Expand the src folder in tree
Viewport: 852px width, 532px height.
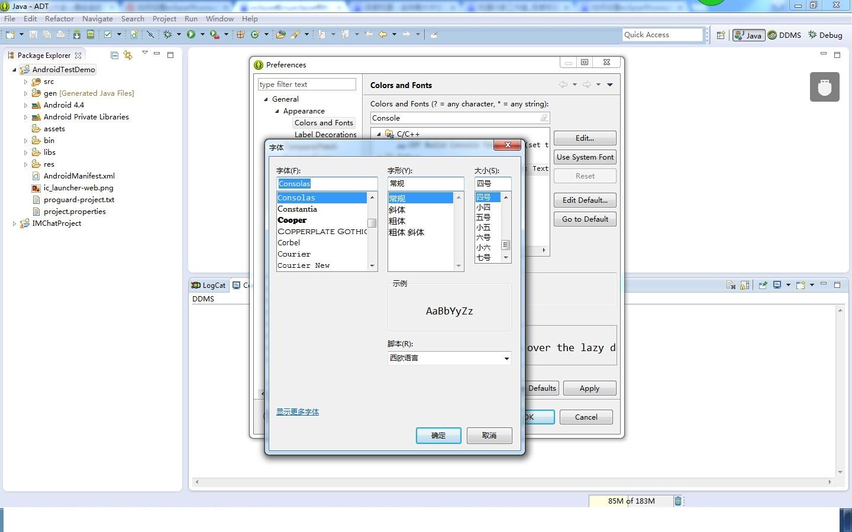25,82
